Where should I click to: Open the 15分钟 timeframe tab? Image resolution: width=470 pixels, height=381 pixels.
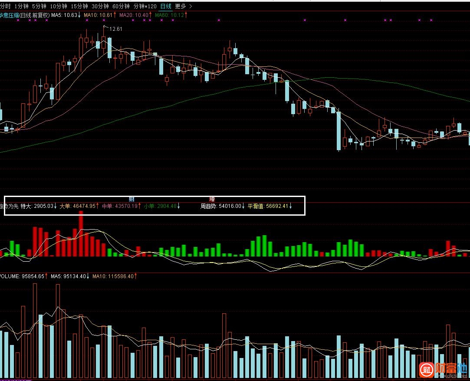click(79, 6)
